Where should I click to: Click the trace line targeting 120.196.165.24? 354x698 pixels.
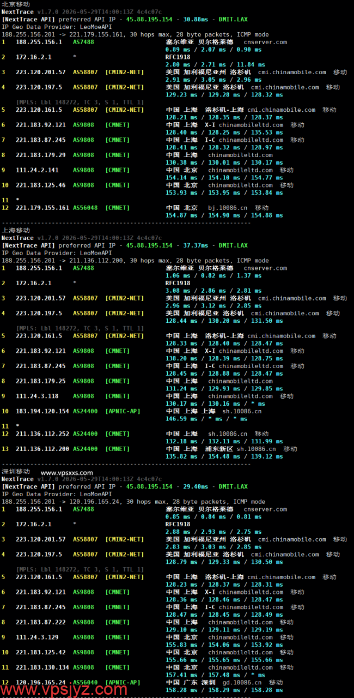click(x=133, y=502)
